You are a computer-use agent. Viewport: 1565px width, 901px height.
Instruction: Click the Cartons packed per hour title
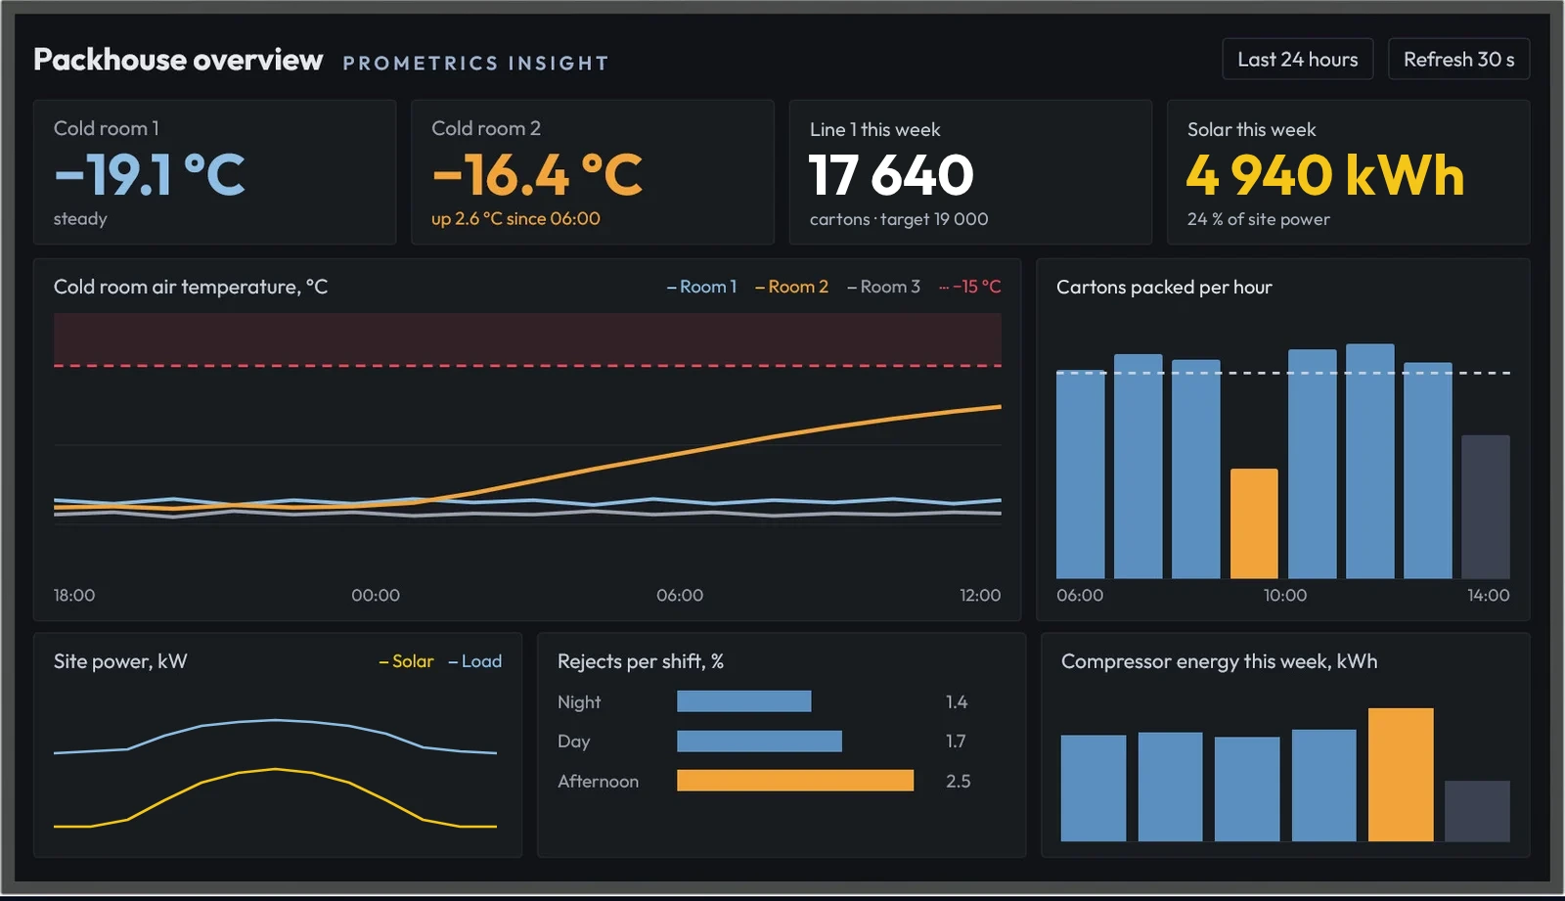tap(1164, 287)
